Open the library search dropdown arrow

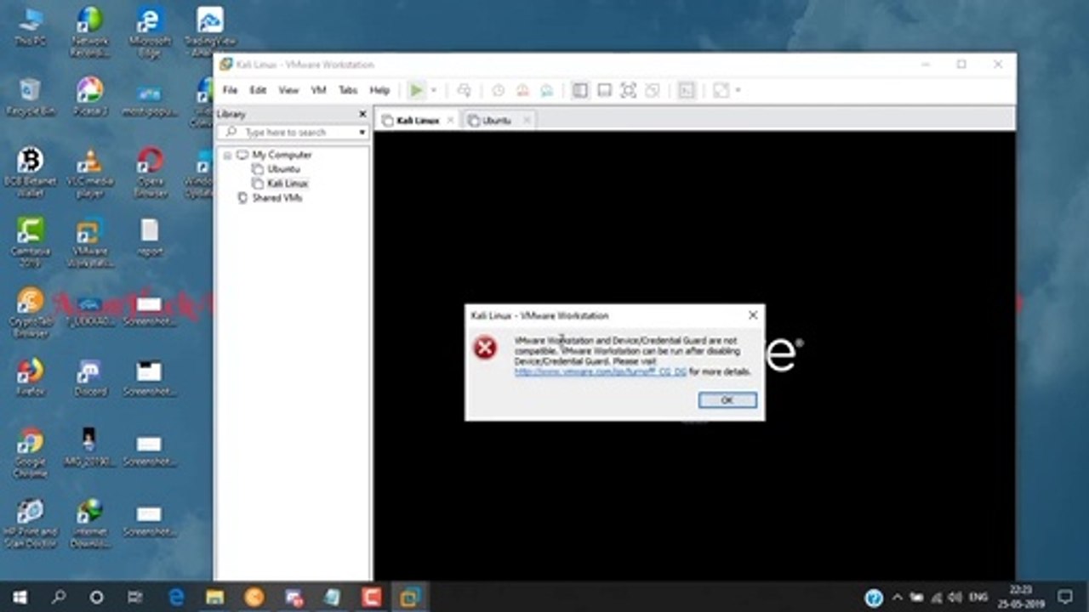[362, 133]
